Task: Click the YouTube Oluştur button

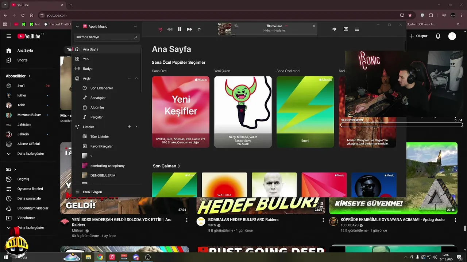Action: [418, 36]
